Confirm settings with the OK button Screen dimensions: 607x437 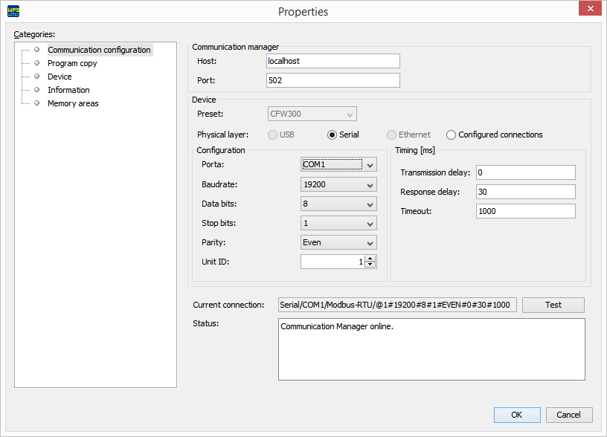(x=517, y=415)
